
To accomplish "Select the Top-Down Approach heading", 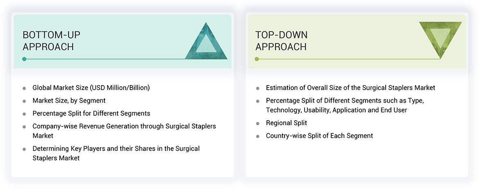I will coord(281,41).
